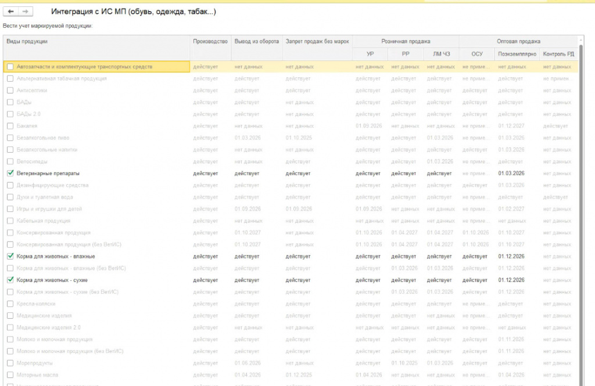The image size is (595, 386).
Task: Select the Дезинфицирующие средства row name
Action: tap(52, 185)
